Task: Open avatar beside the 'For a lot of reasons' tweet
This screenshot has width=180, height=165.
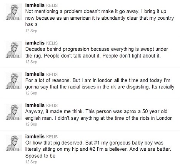Action: point(14,81)
